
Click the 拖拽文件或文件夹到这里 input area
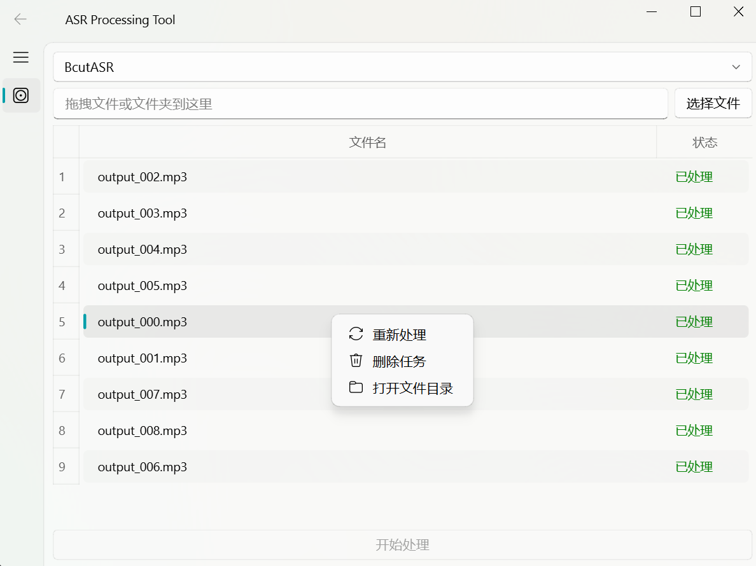[x=360, y=104]
